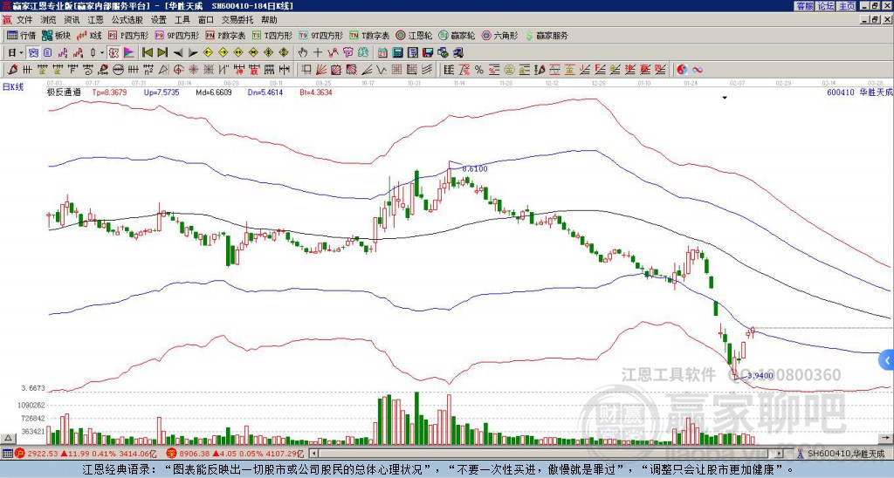Open the 设置 menu
The image size is (894, 478).
coord(159,20)
